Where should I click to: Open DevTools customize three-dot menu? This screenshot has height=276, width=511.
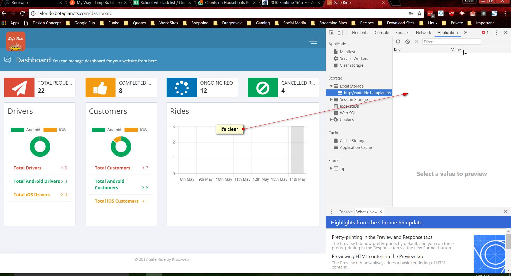497,33
